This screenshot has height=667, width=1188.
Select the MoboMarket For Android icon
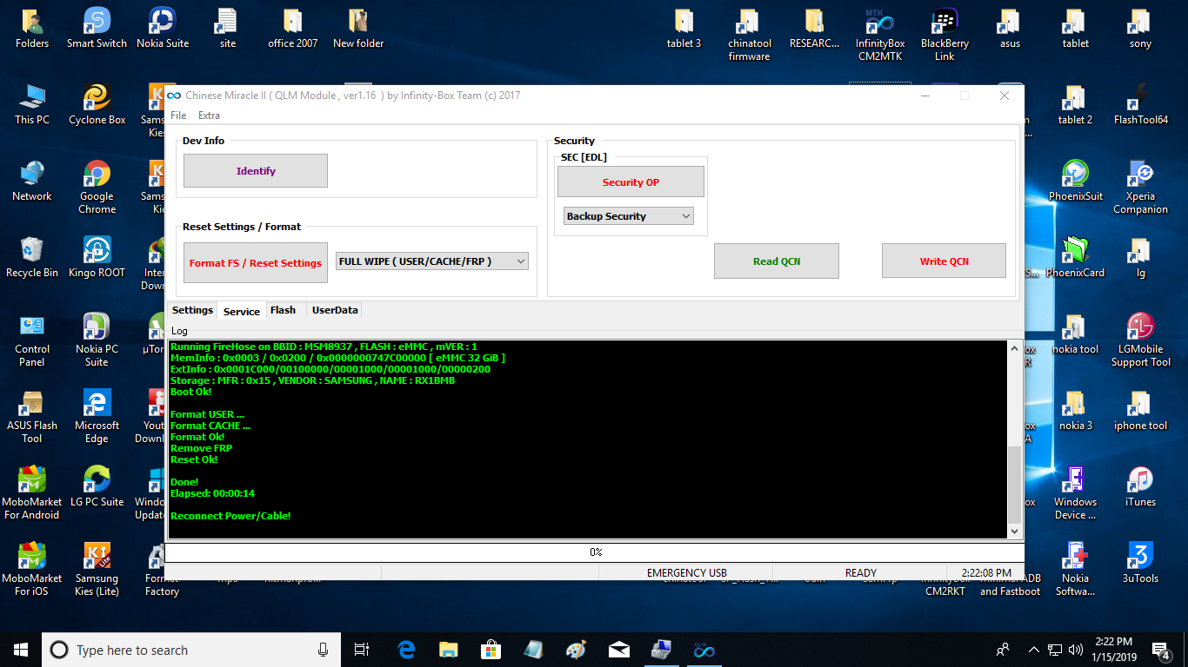[x=32, y=494]
